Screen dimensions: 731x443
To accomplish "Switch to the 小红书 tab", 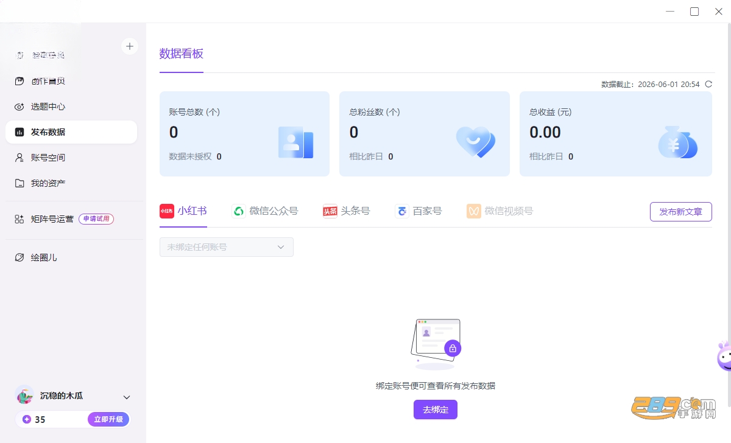I will [x=183, y=211].
